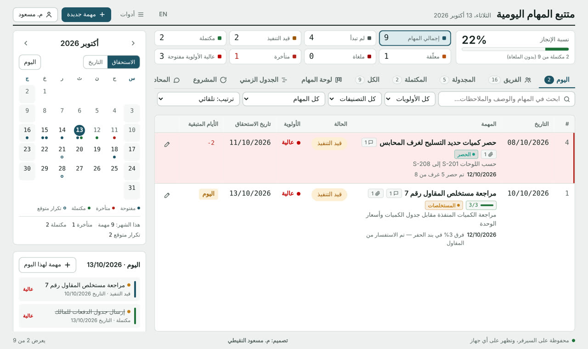The image size is (588, 349).
Task: Open the comments badge beside حصر كميات حديد التسليح
Action: click(x=368, y=143)
